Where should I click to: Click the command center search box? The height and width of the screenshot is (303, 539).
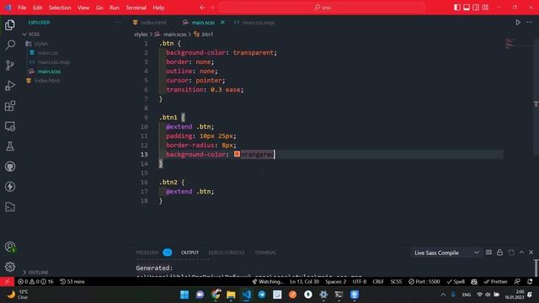pyautogui.click(x=322, y=8)
